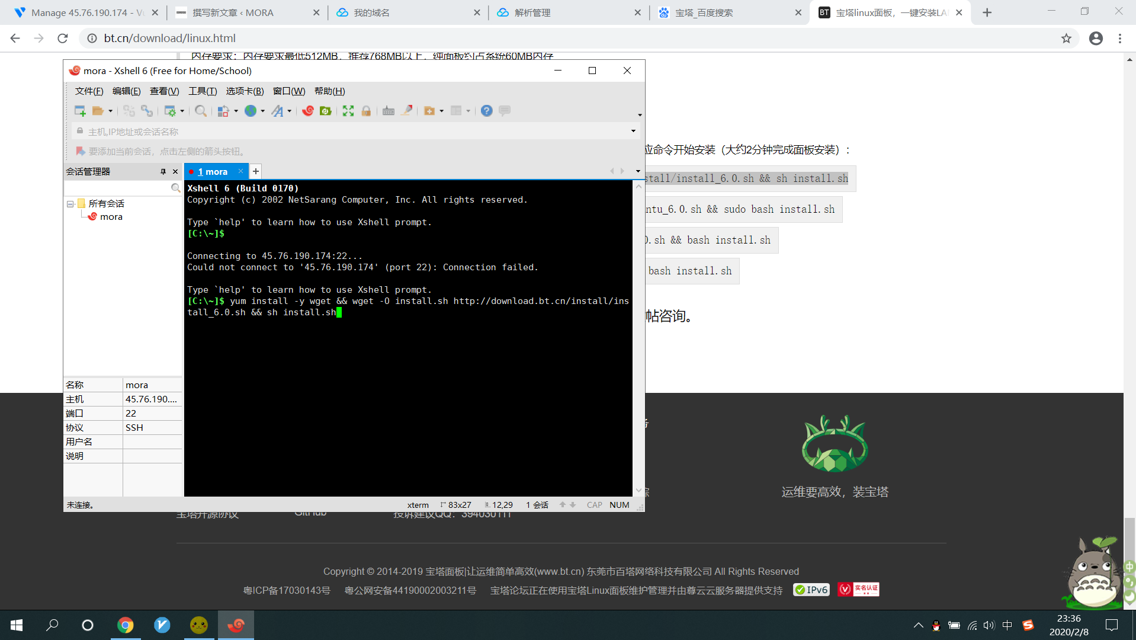Switch to 解析管理 Chrome tab
The height and width of the screenshot is (640, 1136).
568,12
